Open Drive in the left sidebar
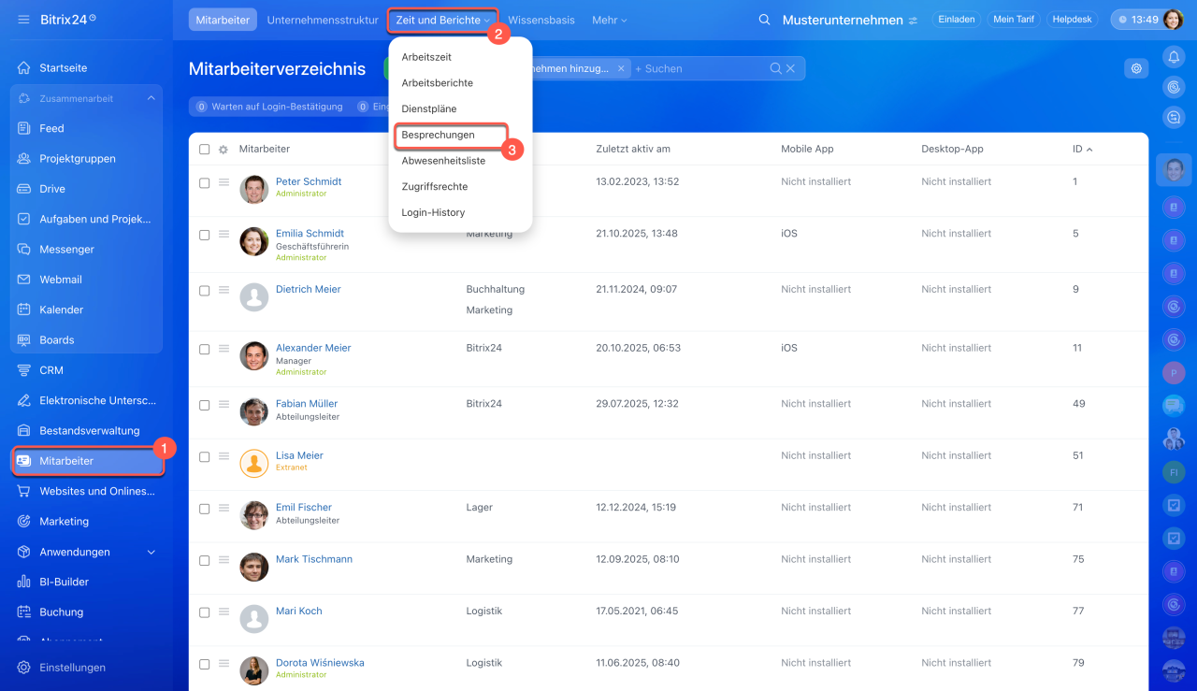1197x691 pixels. 52,189
